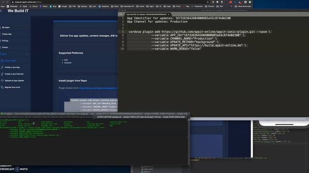Open the browser profile avatar icon
Viewport: 309px width, 173px height.
(245, 2)
